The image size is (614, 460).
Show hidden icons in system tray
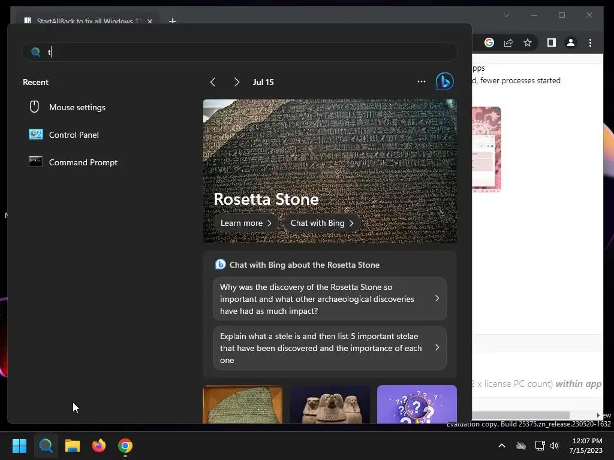(x=502, y=446)
